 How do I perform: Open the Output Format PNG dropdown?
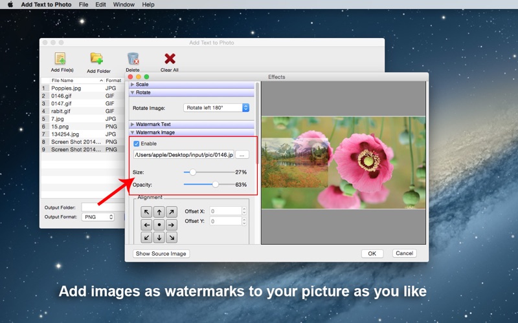pyautogui.click(x=98, y=217)
